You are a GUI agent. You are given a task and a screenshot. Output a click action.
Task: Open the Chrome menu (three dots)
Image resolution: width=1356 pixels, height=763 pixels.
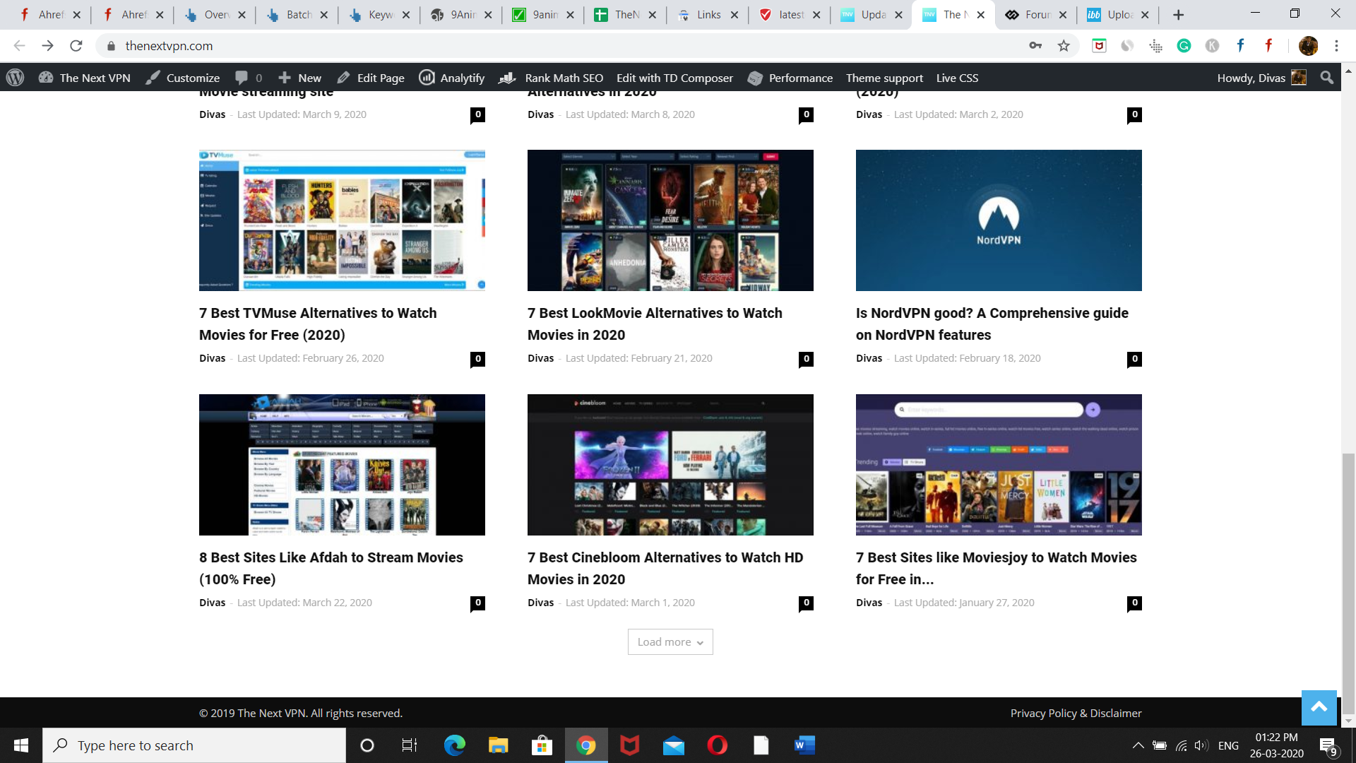point(1336,46)
